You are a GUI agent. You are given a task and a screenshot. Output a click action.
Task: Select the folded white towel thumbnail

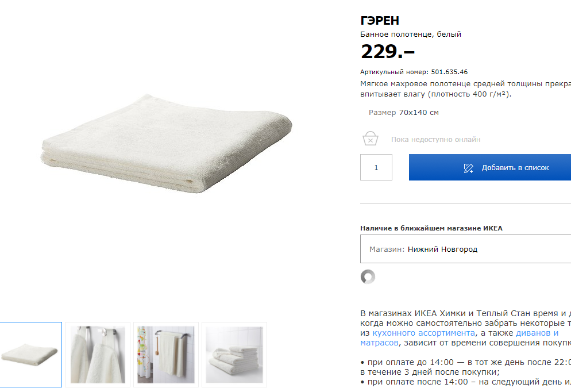[30, 355]
